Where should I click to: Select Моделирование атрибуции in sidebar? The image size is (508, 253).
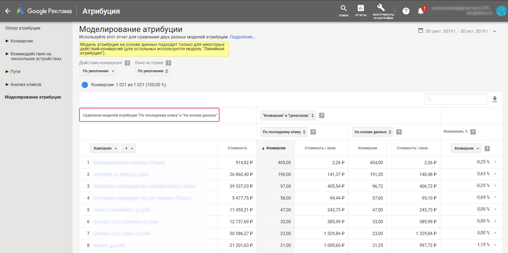(33, 97)
